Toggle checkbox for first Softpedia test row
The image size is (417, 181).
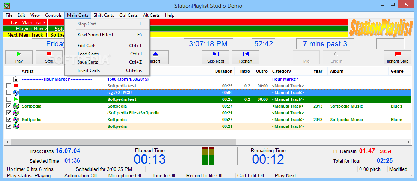(9, 86)
